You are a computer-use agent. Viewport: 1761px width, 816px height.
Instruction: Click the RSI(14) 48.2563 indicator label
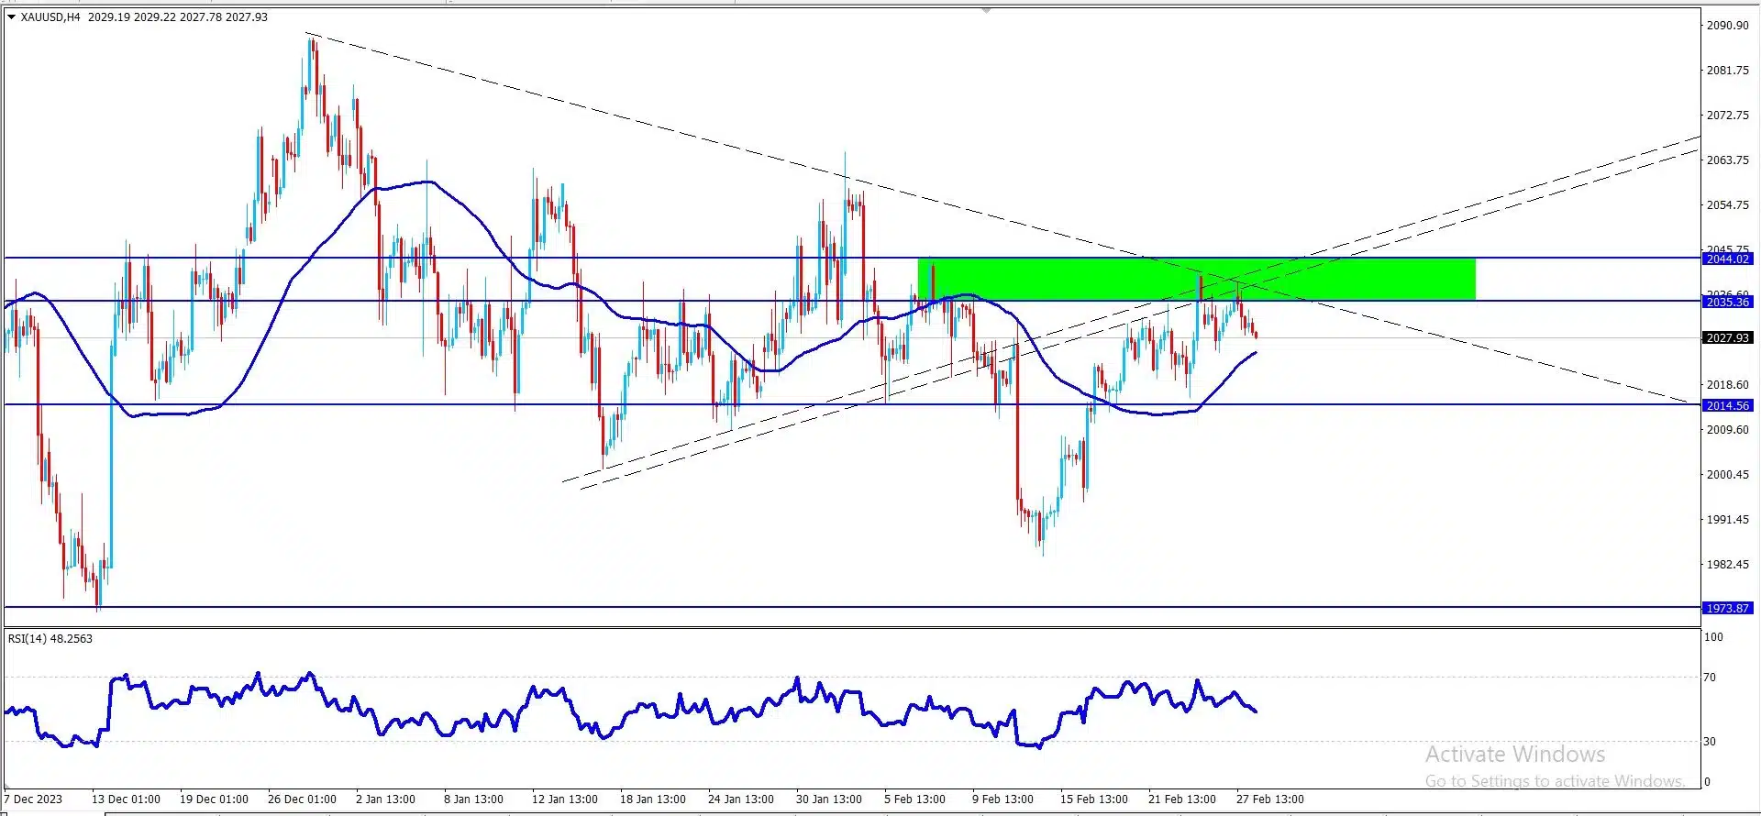pos(50,639)
